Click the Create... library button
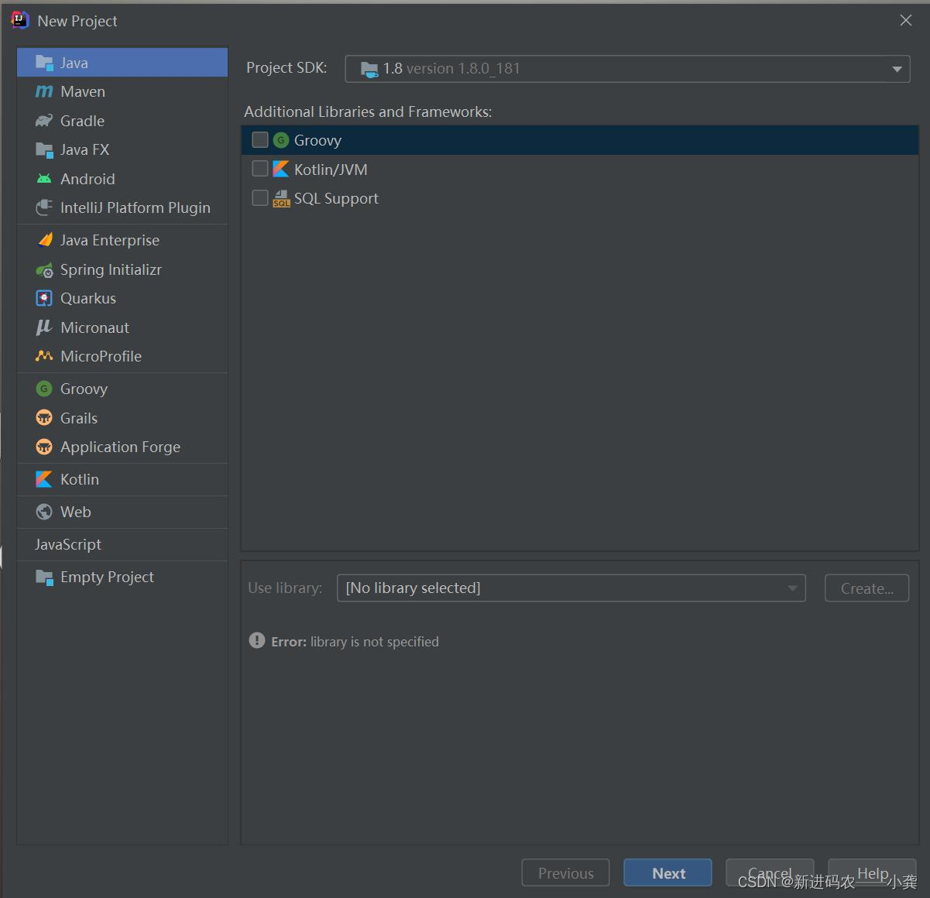Screen dimensions: 930x898 pyautogui.click(x=867, y=588)
